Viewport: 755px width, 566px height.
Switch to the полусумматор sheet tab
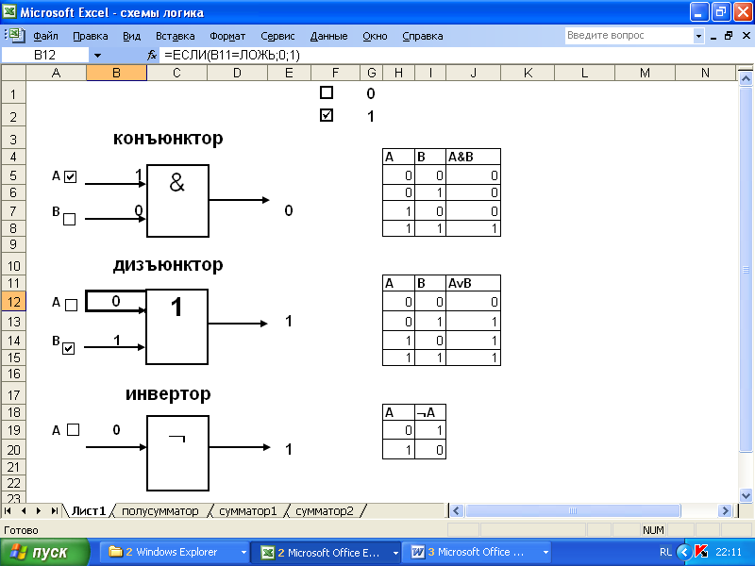(x=160, y=510)
